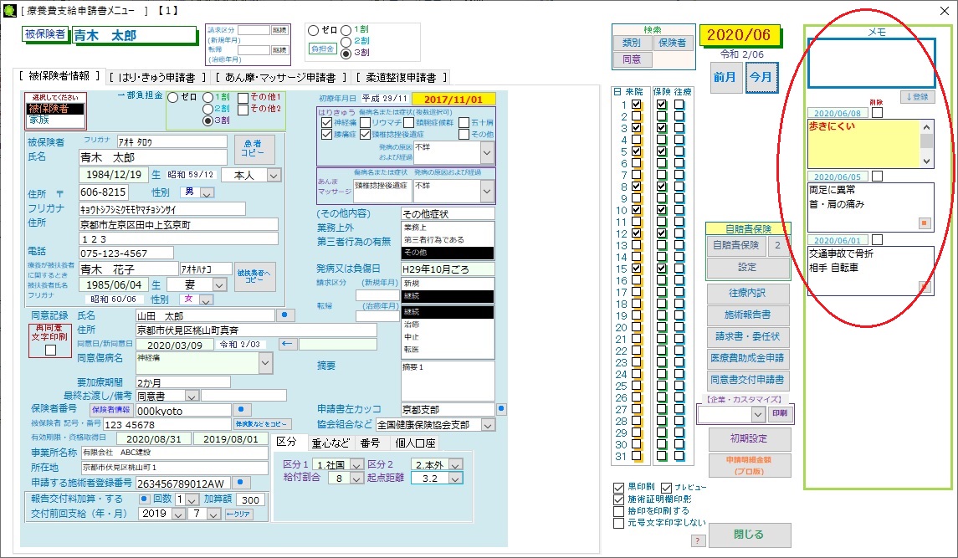Screen dimensions: 958x558
Task: Open the 個人口座 tab
Action: click(x=415, y=443)
